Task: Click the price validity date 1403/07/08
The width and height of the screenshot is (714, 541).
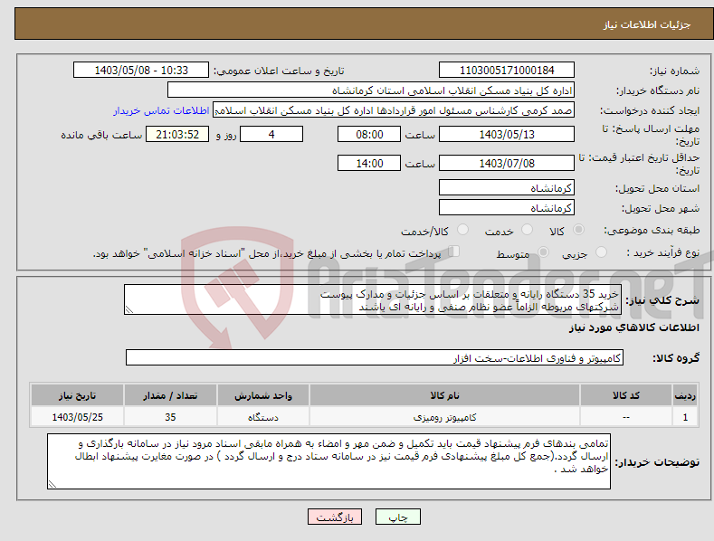Action: tap(507, 163)
